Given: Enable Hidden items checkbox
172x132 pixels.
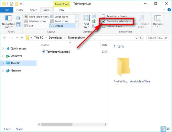Looking at the screenshot, I should point(104,26).
